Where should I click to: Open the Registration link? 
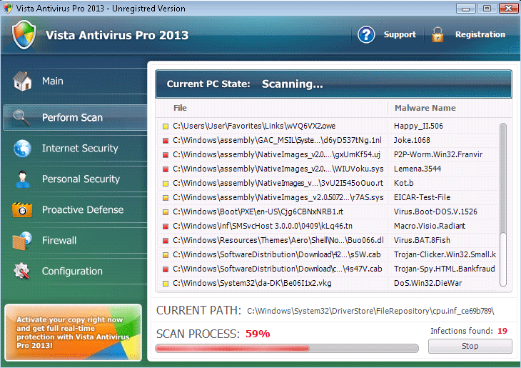(x=480, y=34)
